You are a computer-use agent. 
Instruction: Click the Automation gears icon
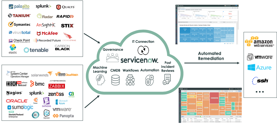(150, 80)
